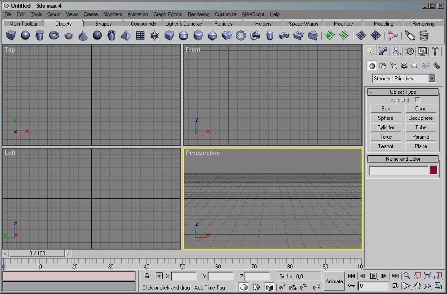Choose the Teapot icon in the toolbar
The height and width of the screenshot is (294, 447).
68,35
